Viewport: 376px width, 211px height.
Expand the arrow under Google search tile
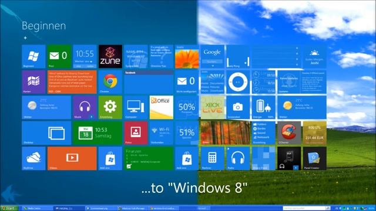pyautogui.click(x=213, y=66)
